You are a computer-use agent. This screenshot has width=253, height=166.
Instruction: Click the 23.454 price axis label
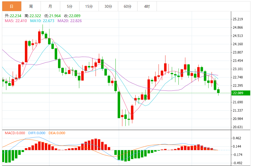click(x=238, y=61)
